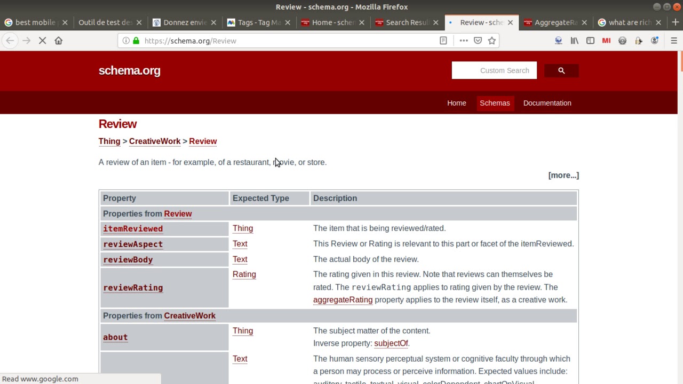The height and width of the screenshot is (384, 683).
Task: Open the Library bookshelf icon
Action: coord(575,41)
